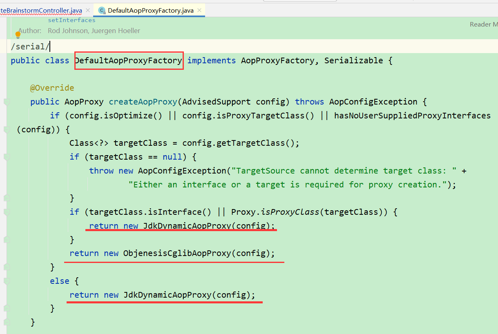Image resolution: width=498 pixels, height=334 pixels.
Task: Click JdkDynamicAopProxy inside isInterface if block
Action: [187, 226]
